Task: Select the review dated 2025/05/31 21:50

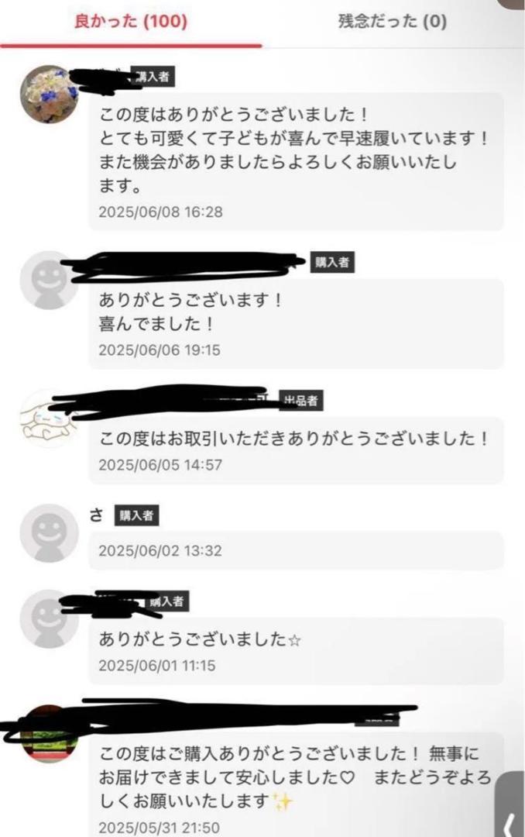Action: [x=296, y=784]
